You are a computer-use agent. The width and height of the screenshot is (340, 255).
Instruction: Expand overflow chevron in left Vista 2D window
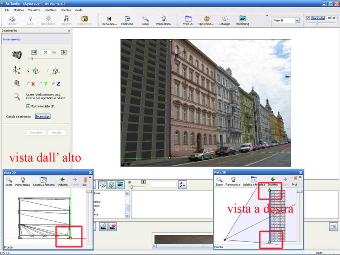tap(90, 177)
